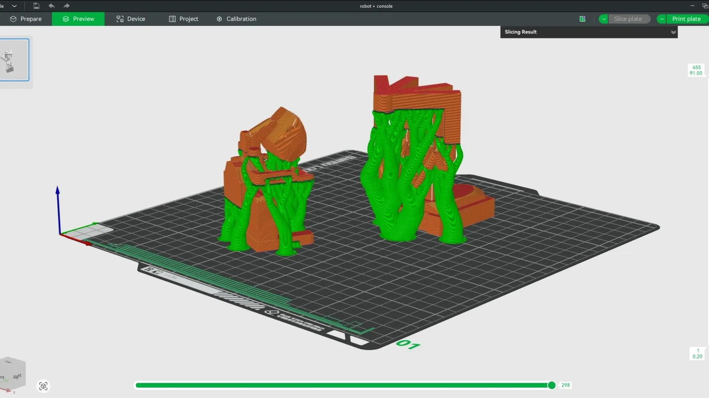Click the reset camera view icon
This screenshot has height=398, width=709.
tap(43, 386)
